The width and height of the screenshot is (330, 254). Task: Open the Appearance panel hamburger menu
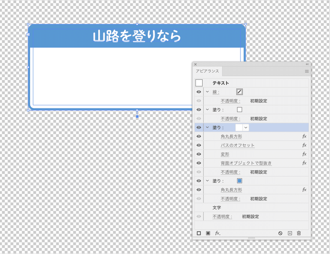click(307, 71)
